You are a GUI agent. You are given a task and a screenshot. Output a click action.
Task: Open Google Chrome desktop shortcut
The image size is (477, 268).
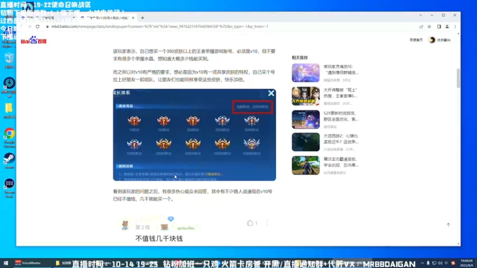[10, 138]
